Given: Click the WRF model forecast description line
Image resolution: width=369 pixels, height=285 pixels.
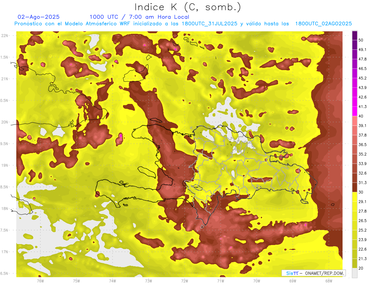Looking at the screenshot, I should tap(183, 24).
